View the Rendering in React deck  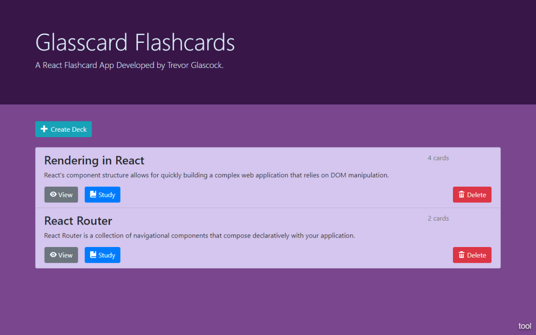(61, 195)
